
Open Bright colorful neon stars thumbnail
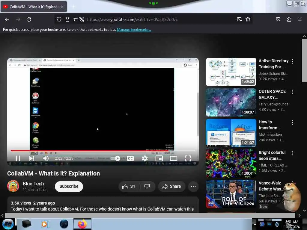231,163
